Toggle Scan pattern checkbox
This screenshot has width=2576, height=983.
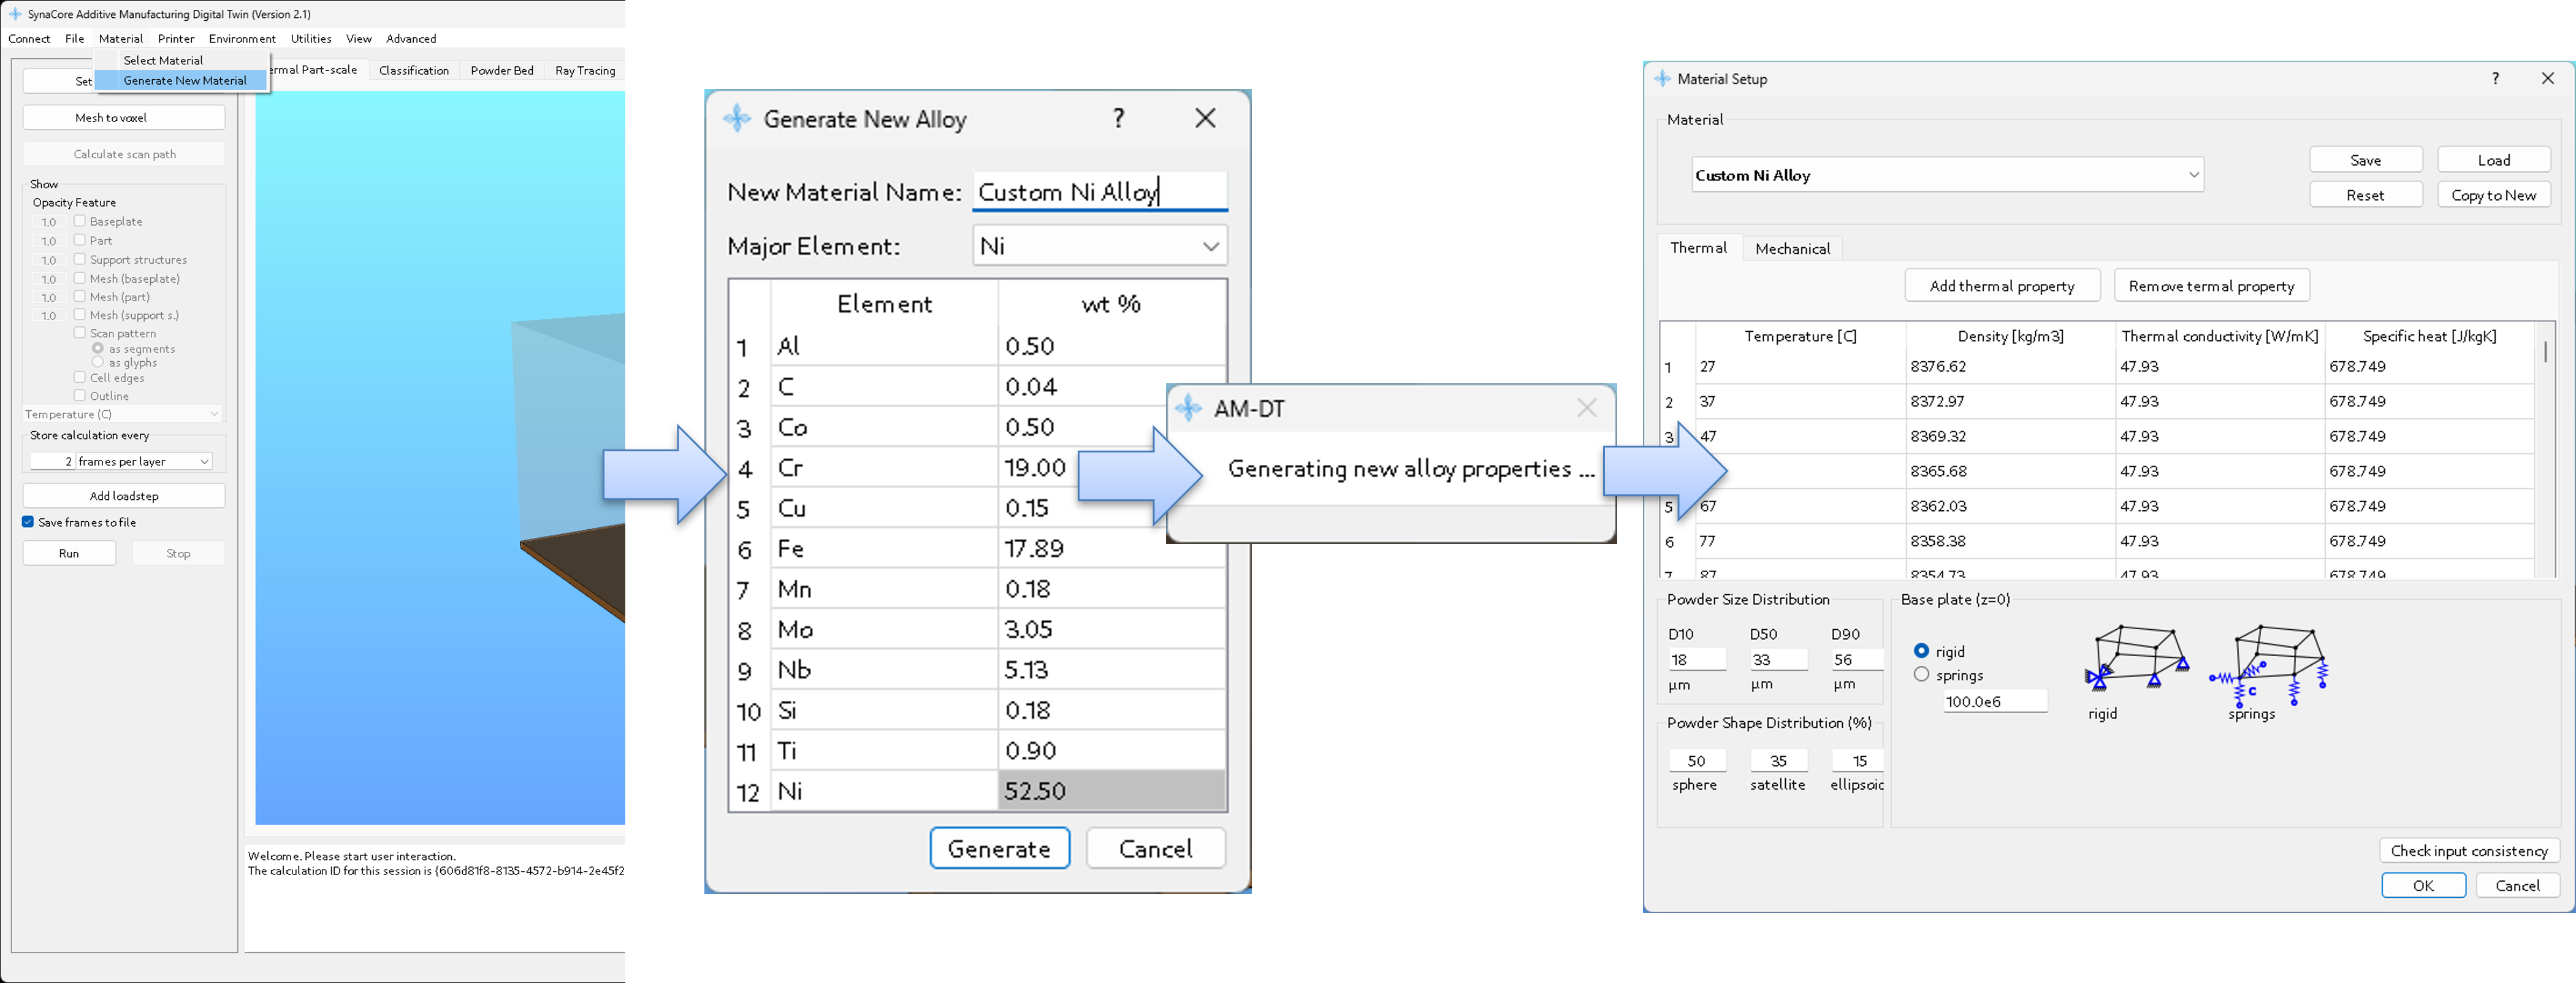[x=80, y=333]
